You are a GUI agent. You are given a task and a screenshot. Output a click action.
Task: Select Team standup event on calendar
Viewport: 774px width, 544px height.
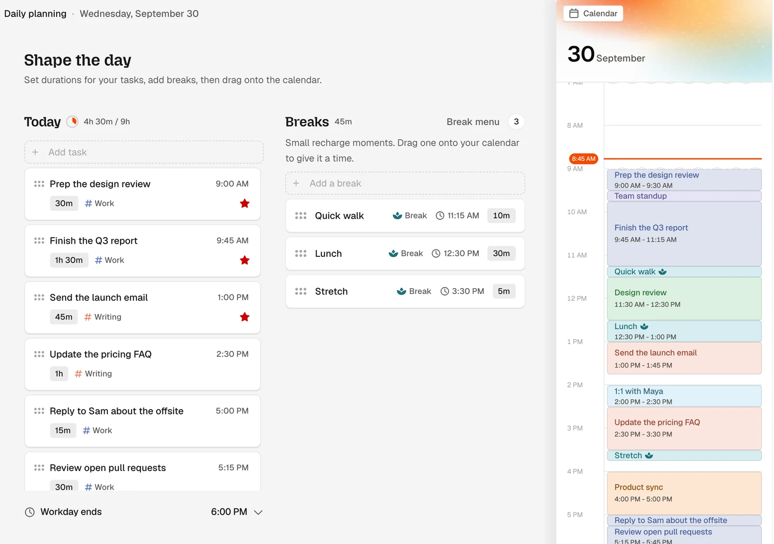pos(684,196)
